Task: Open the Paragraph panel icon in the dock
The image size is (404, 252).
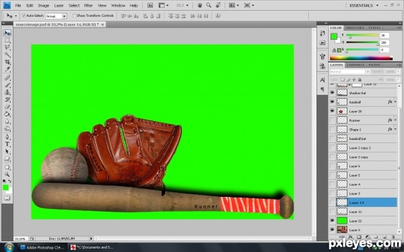Action: pos(323,89)
